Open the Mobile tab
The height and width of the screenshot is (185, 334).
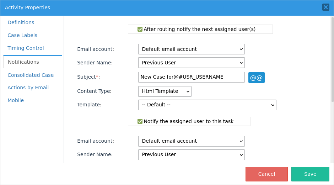pos(16,100)
